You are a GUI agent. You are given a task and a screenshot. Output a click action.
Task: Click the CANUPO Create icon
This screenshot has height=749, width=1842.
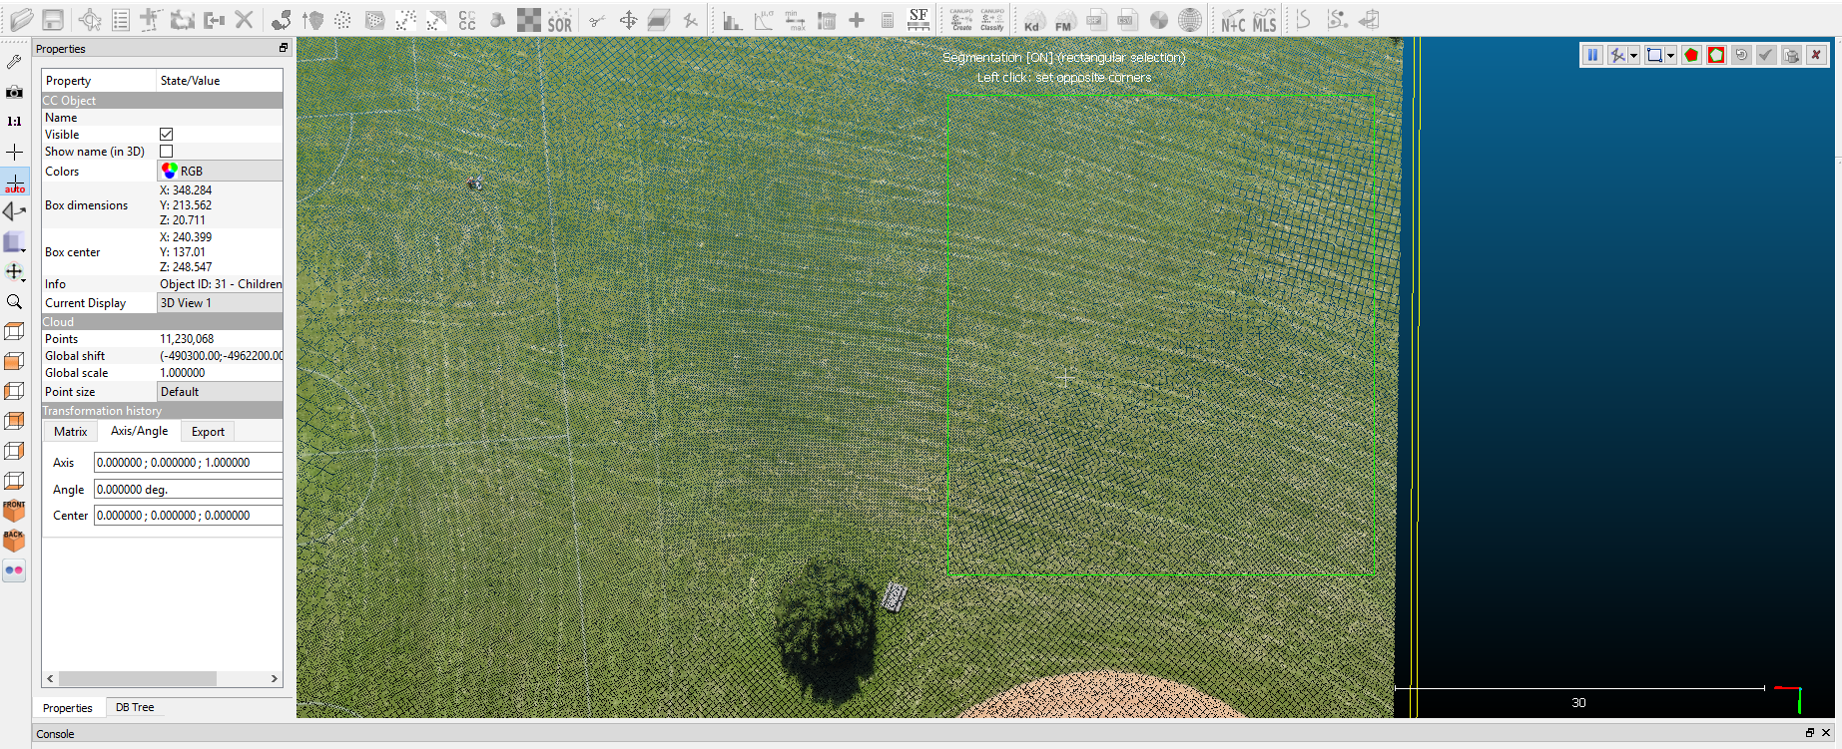tap(961, 19)
